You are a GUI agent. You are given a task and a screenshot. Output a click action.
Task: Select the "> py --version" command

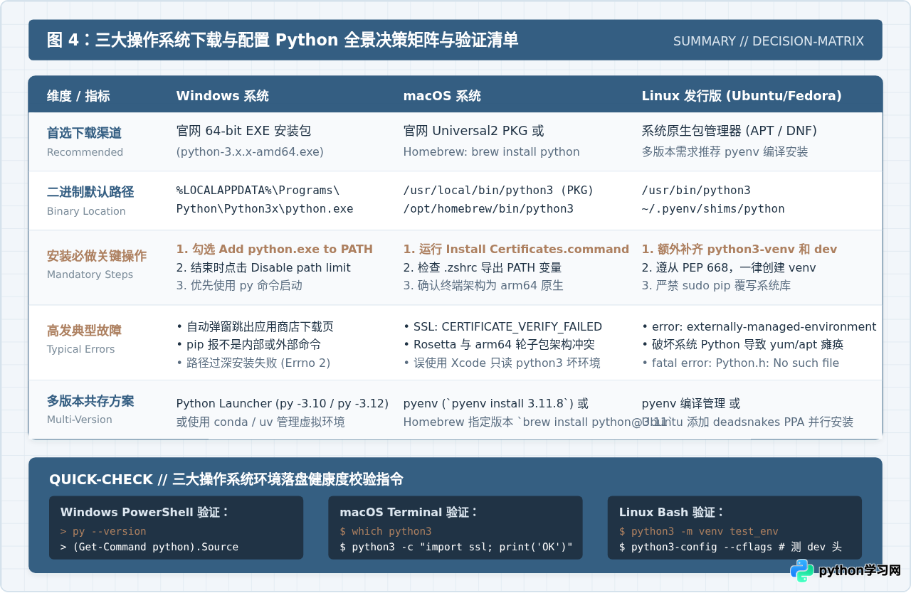103,532
